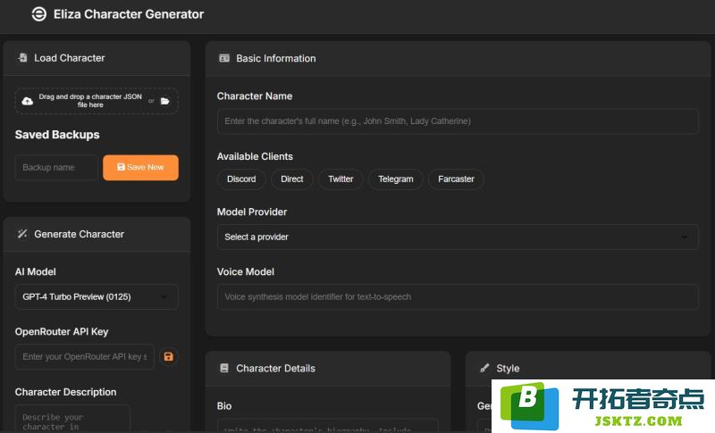The image size is (715, 433).
Task: Click the Load Character file icon
Action: coord(22,58)
